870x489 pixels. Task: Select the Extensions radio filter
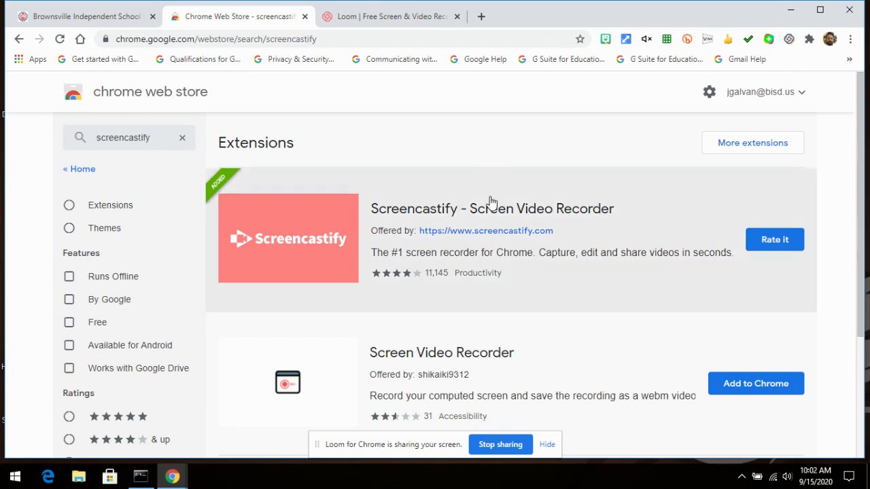(69, 205)
